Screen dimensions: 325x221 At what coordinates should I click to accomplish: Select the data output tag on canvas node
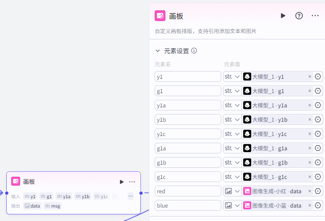click(x=32, y=206)
